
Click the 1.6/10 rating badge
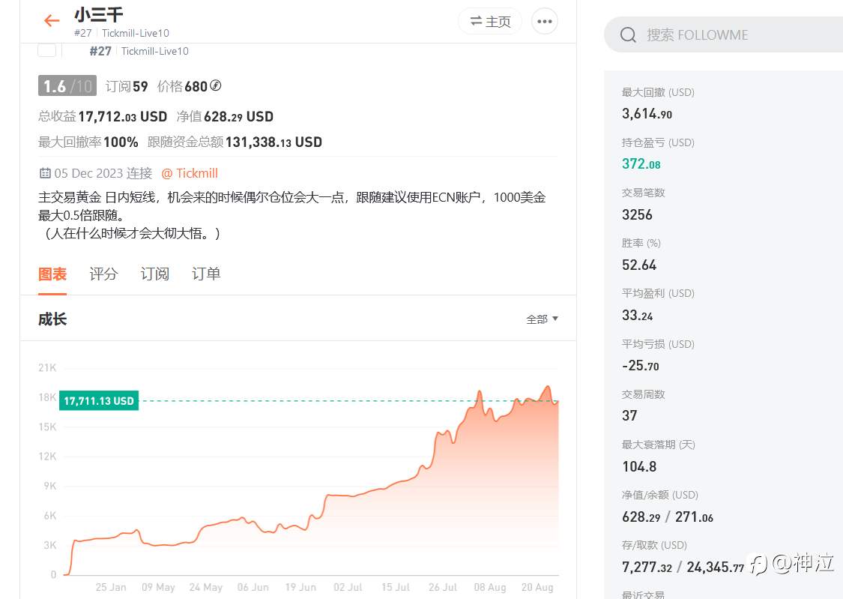[67, 86]
